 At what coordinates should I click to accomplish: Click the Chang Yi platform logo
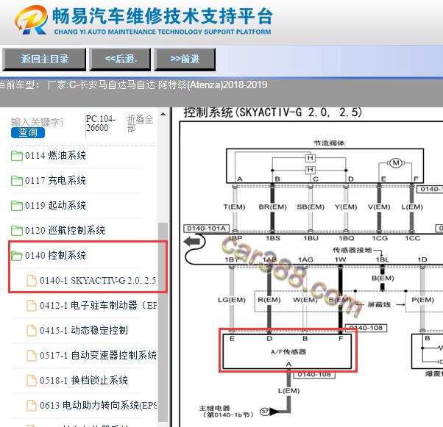point(31,20)
